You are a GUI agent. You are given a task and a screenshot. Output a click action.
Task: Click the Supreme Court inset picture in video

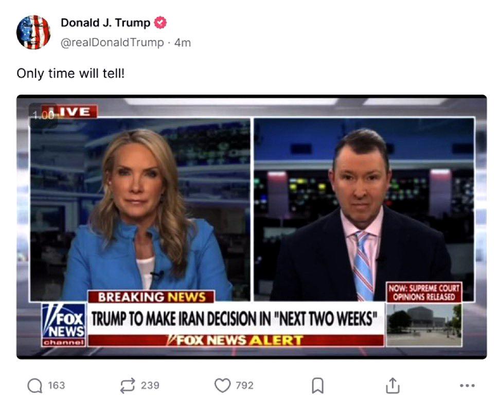(x=424, y=325)
